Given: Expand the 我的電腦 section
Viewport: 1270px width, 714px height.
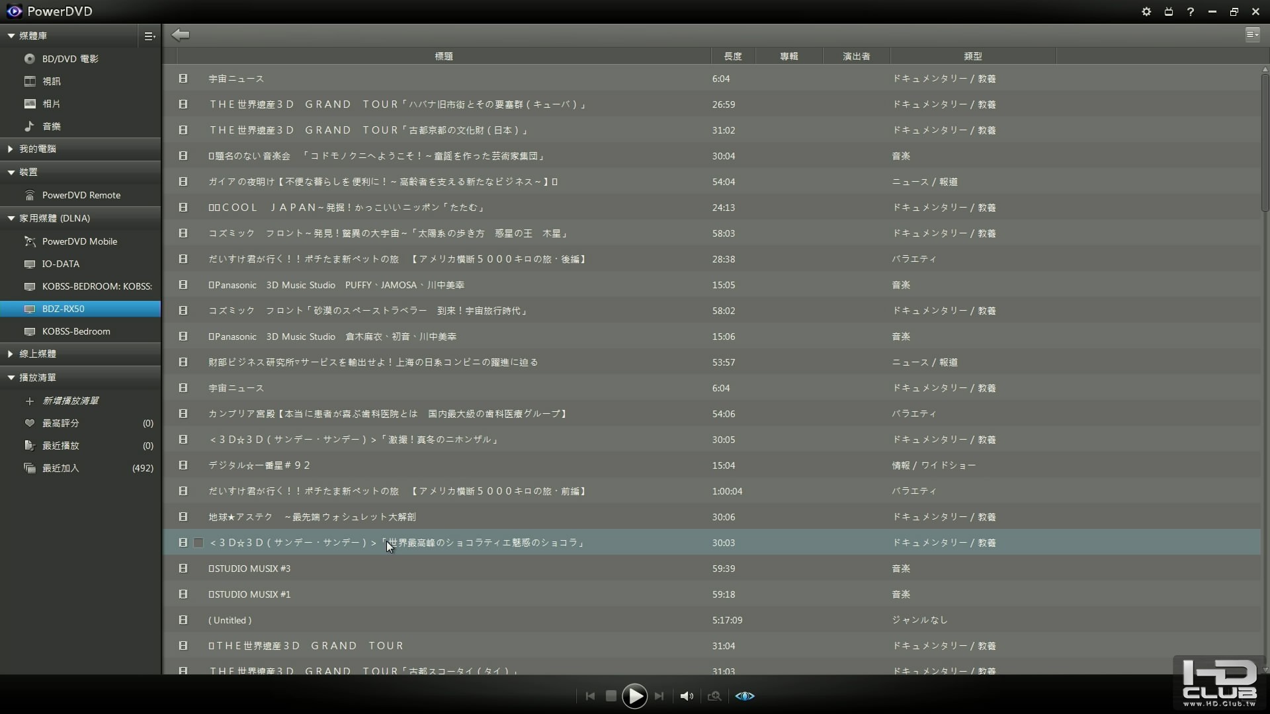Looking at the screenshot, I should click(11, 149).
